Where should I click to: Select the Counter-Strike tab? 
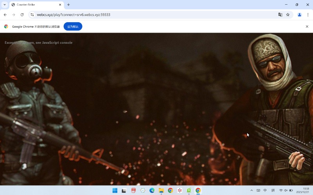pos(36,5)
